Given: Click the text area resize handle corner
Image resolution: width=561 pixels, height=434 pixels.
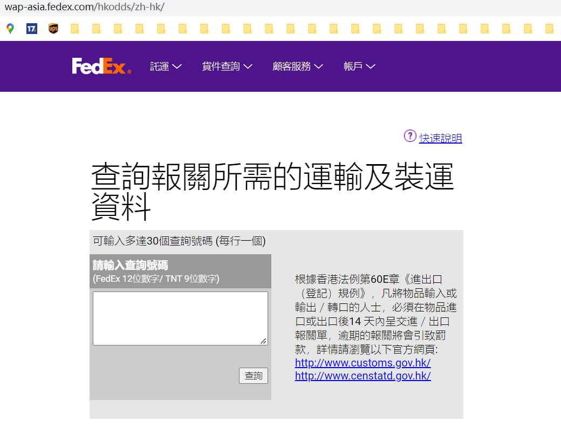Looking at the screenshot, I should pyautogui.click(x=264, y=341).
